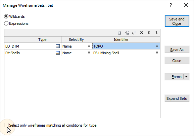Open Identifier list for PB1 Mining Shell
Screen dimensions: 194x136
157,53
